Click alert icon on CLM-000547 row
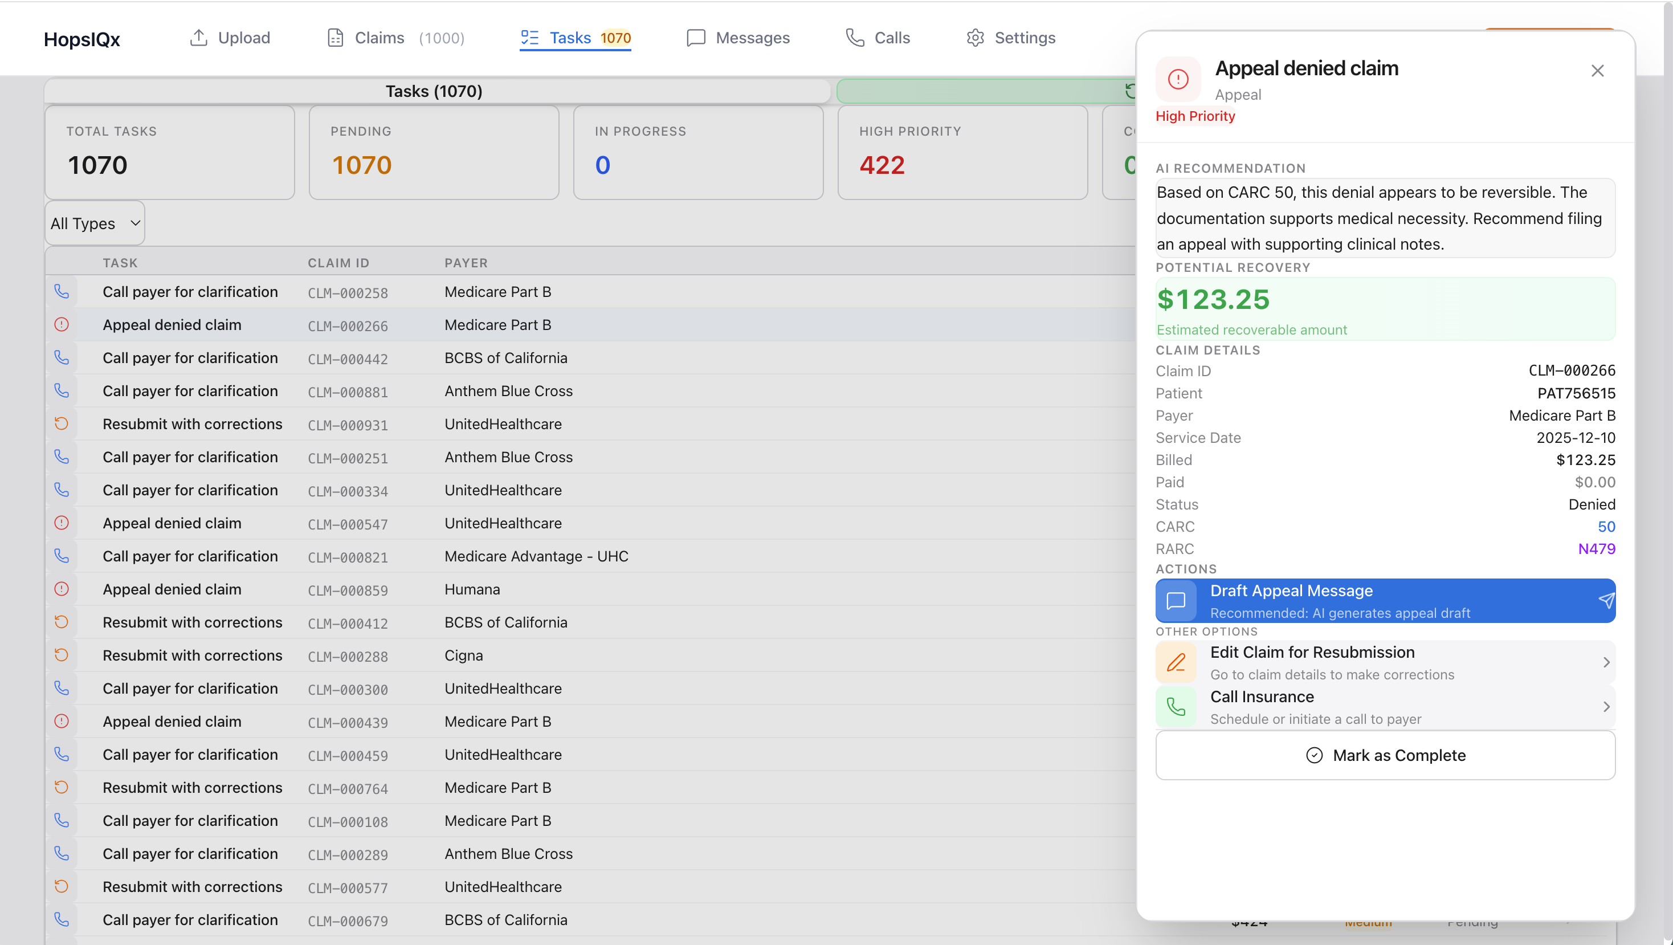Image resolution: width=1673 pixels, height=945 pixels. [x=62, y=523]
